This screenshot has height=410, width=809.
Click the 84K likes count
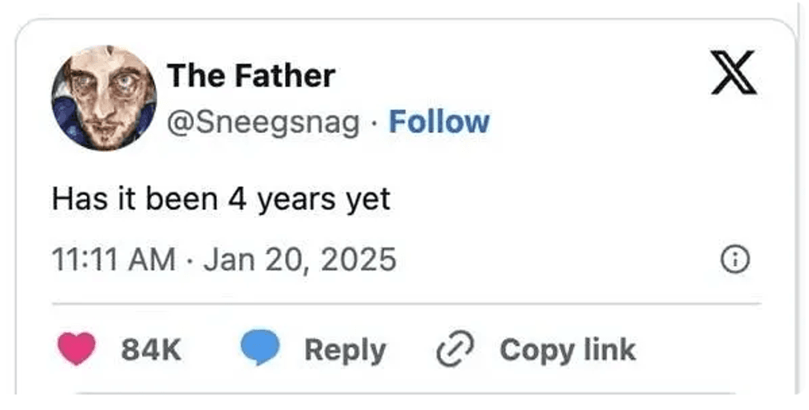point(151,350)
